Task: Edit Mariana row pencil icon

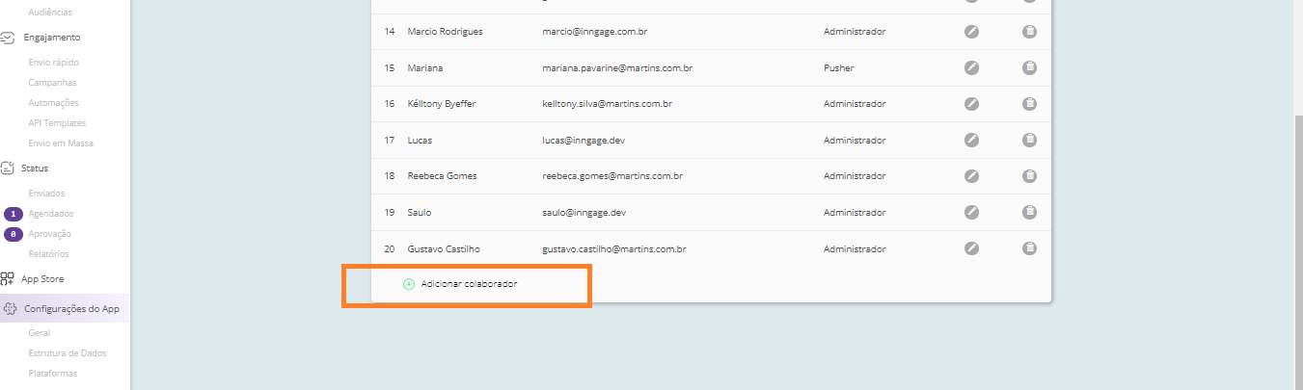Action: (x=972, y=67)
